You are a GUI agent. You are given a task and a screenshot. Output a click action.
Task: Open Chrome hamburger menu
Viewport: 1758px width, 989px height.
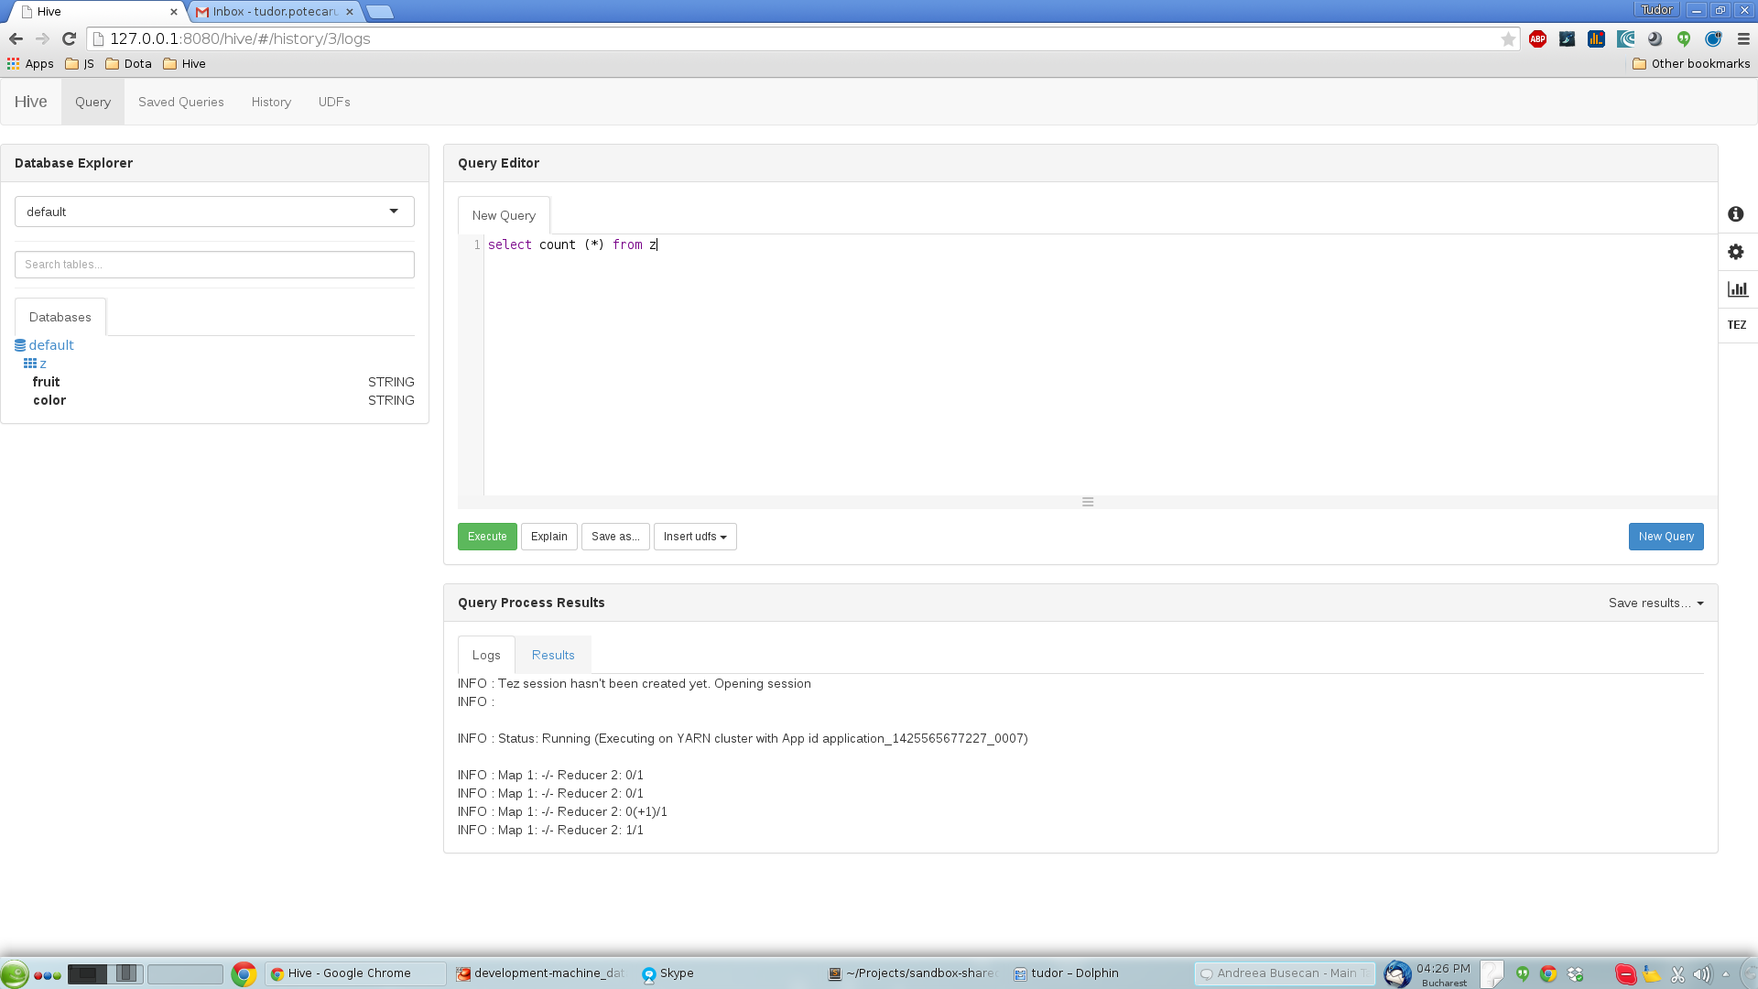(1743, 38)
